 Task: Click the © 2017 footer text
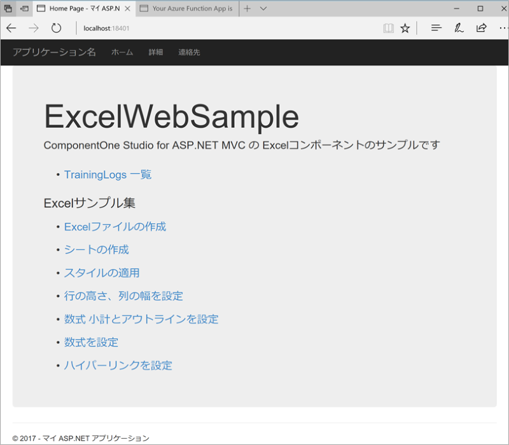81,438
